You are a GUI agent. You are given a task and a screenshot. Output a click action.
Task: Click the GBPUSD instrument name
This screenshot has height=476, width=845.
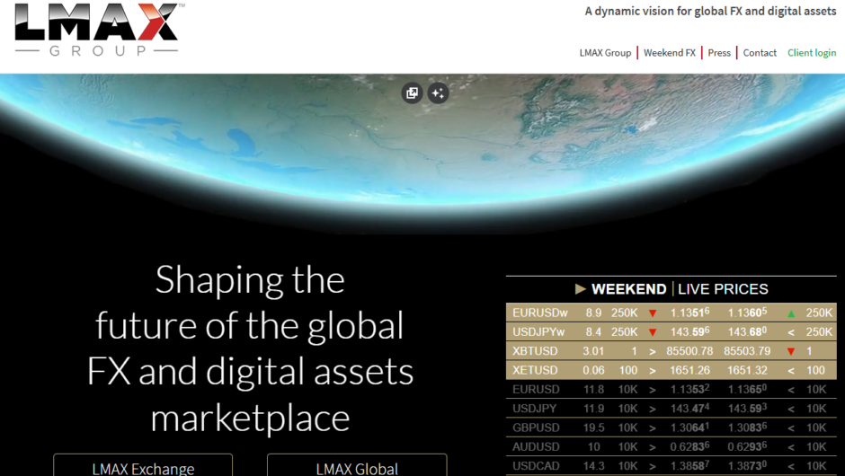click(x=536, y=428)
